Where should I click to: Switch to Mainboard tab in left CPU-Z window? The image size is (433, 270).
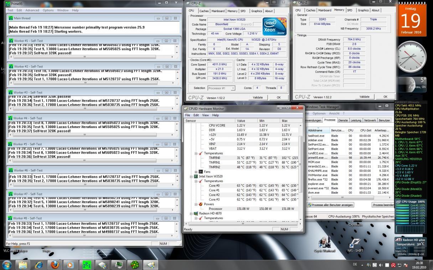pos(218,11)
